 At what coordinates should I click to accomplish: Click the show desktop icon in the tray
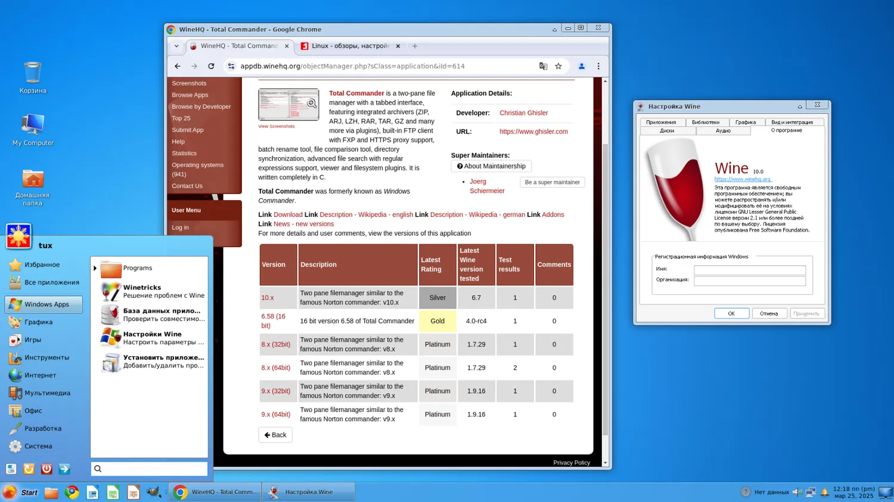(x=886, y=492)
